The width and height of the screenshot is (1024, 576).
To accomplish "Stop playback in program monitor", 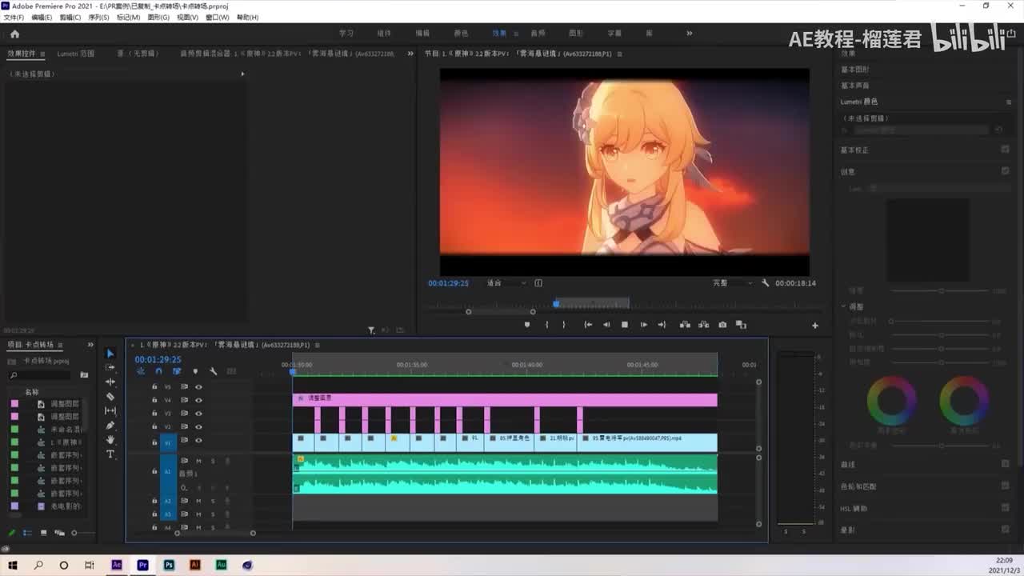I will click(625, 325).
